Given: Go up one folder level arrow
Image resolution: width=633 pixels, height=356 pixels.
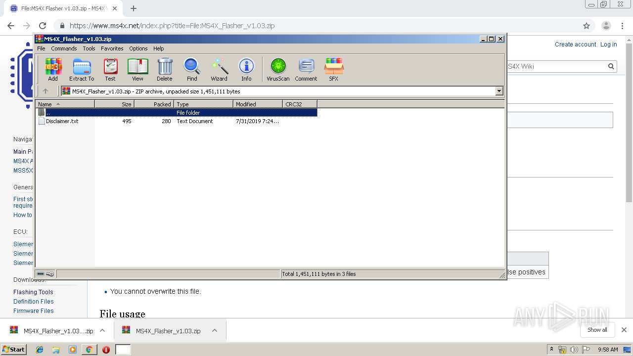Looking at the screenshot, I should tap(45, 91).
